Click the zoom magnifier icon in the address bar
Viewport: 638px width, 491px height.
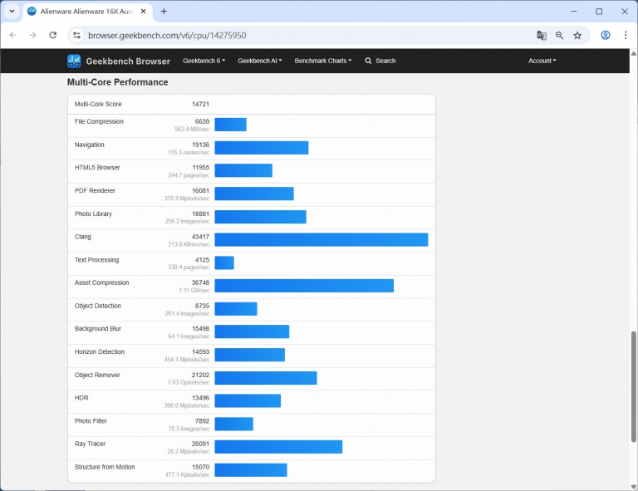pyautogui.click(x=560, y=36)
